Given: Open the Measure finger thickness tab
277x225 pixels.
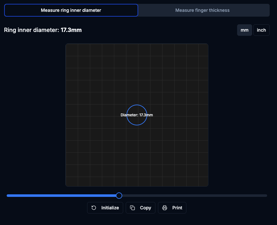Looking at the screenshot, I should pyautogui.click(x=202, y=10).
